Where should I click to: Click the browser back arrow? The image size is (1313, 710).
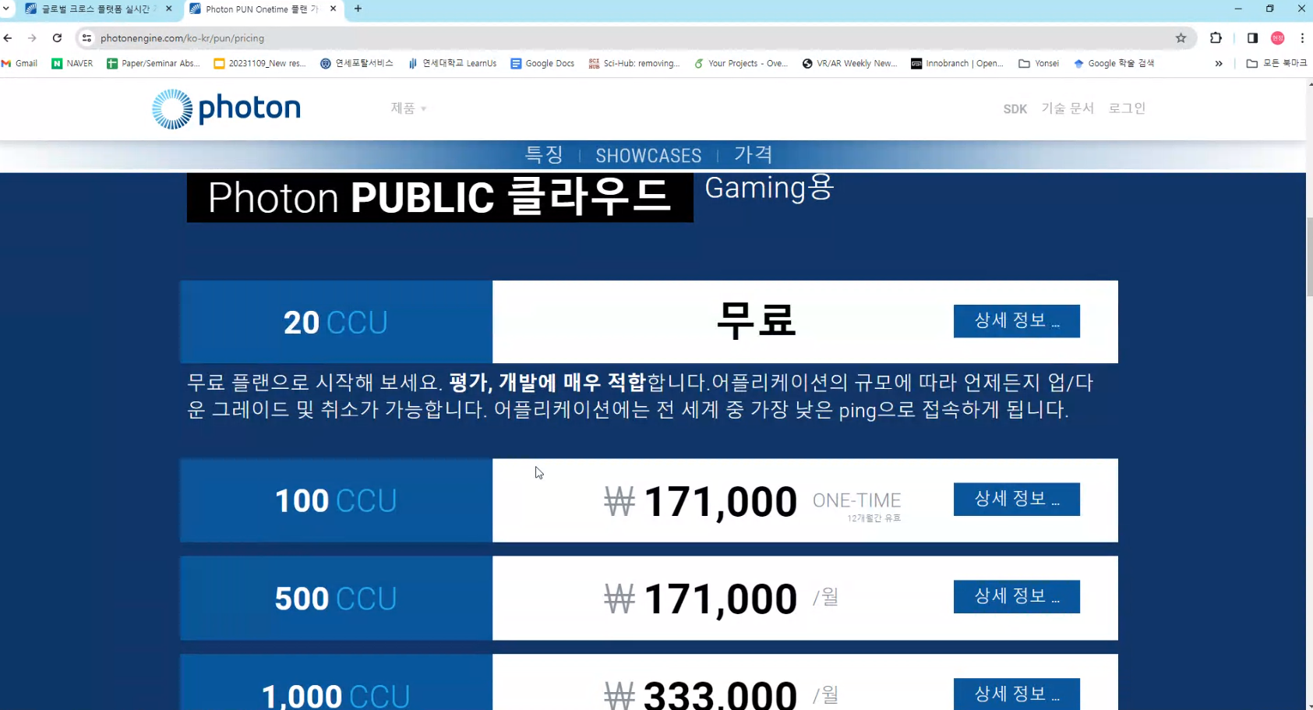click(x=8, y=37)
